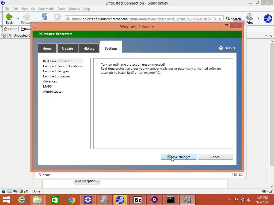Open Windows Store from taskbar
This screenshot has height=205, width=274.
click(x=55, y=200)
